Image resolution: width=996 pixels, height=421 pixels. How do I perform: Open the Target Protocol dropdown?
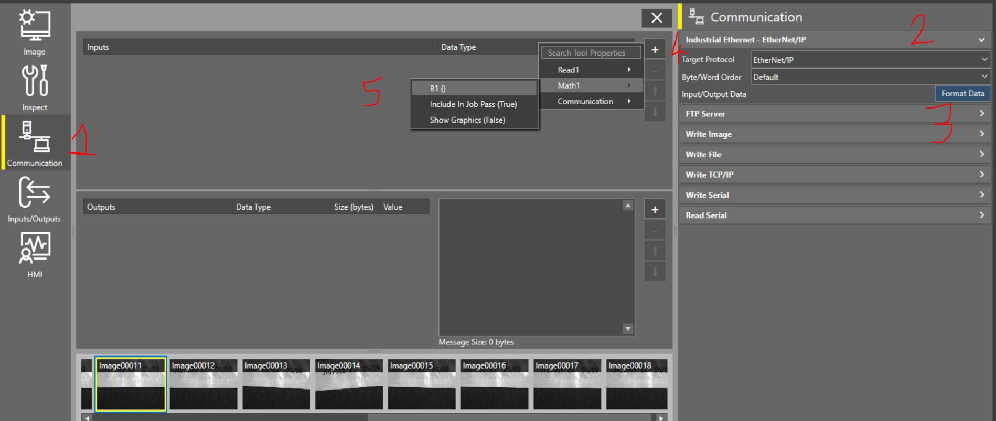tap(870, 60)
